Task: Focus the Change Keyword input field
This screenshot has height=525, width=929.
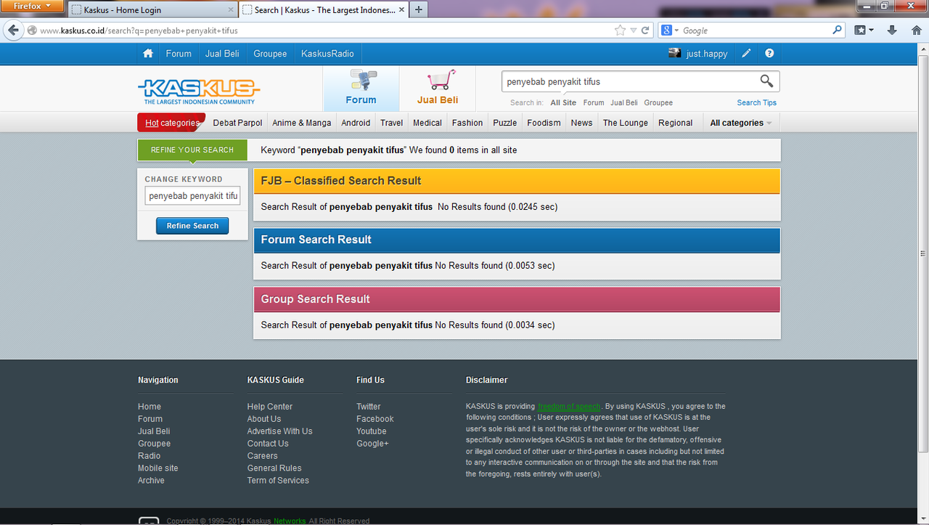Action: coord(192,196)
